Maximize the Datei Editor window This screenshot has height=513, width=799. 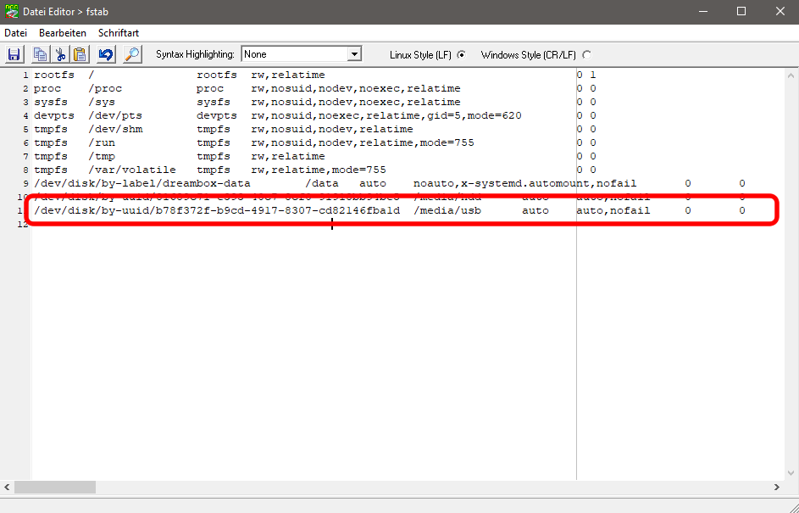741,11
